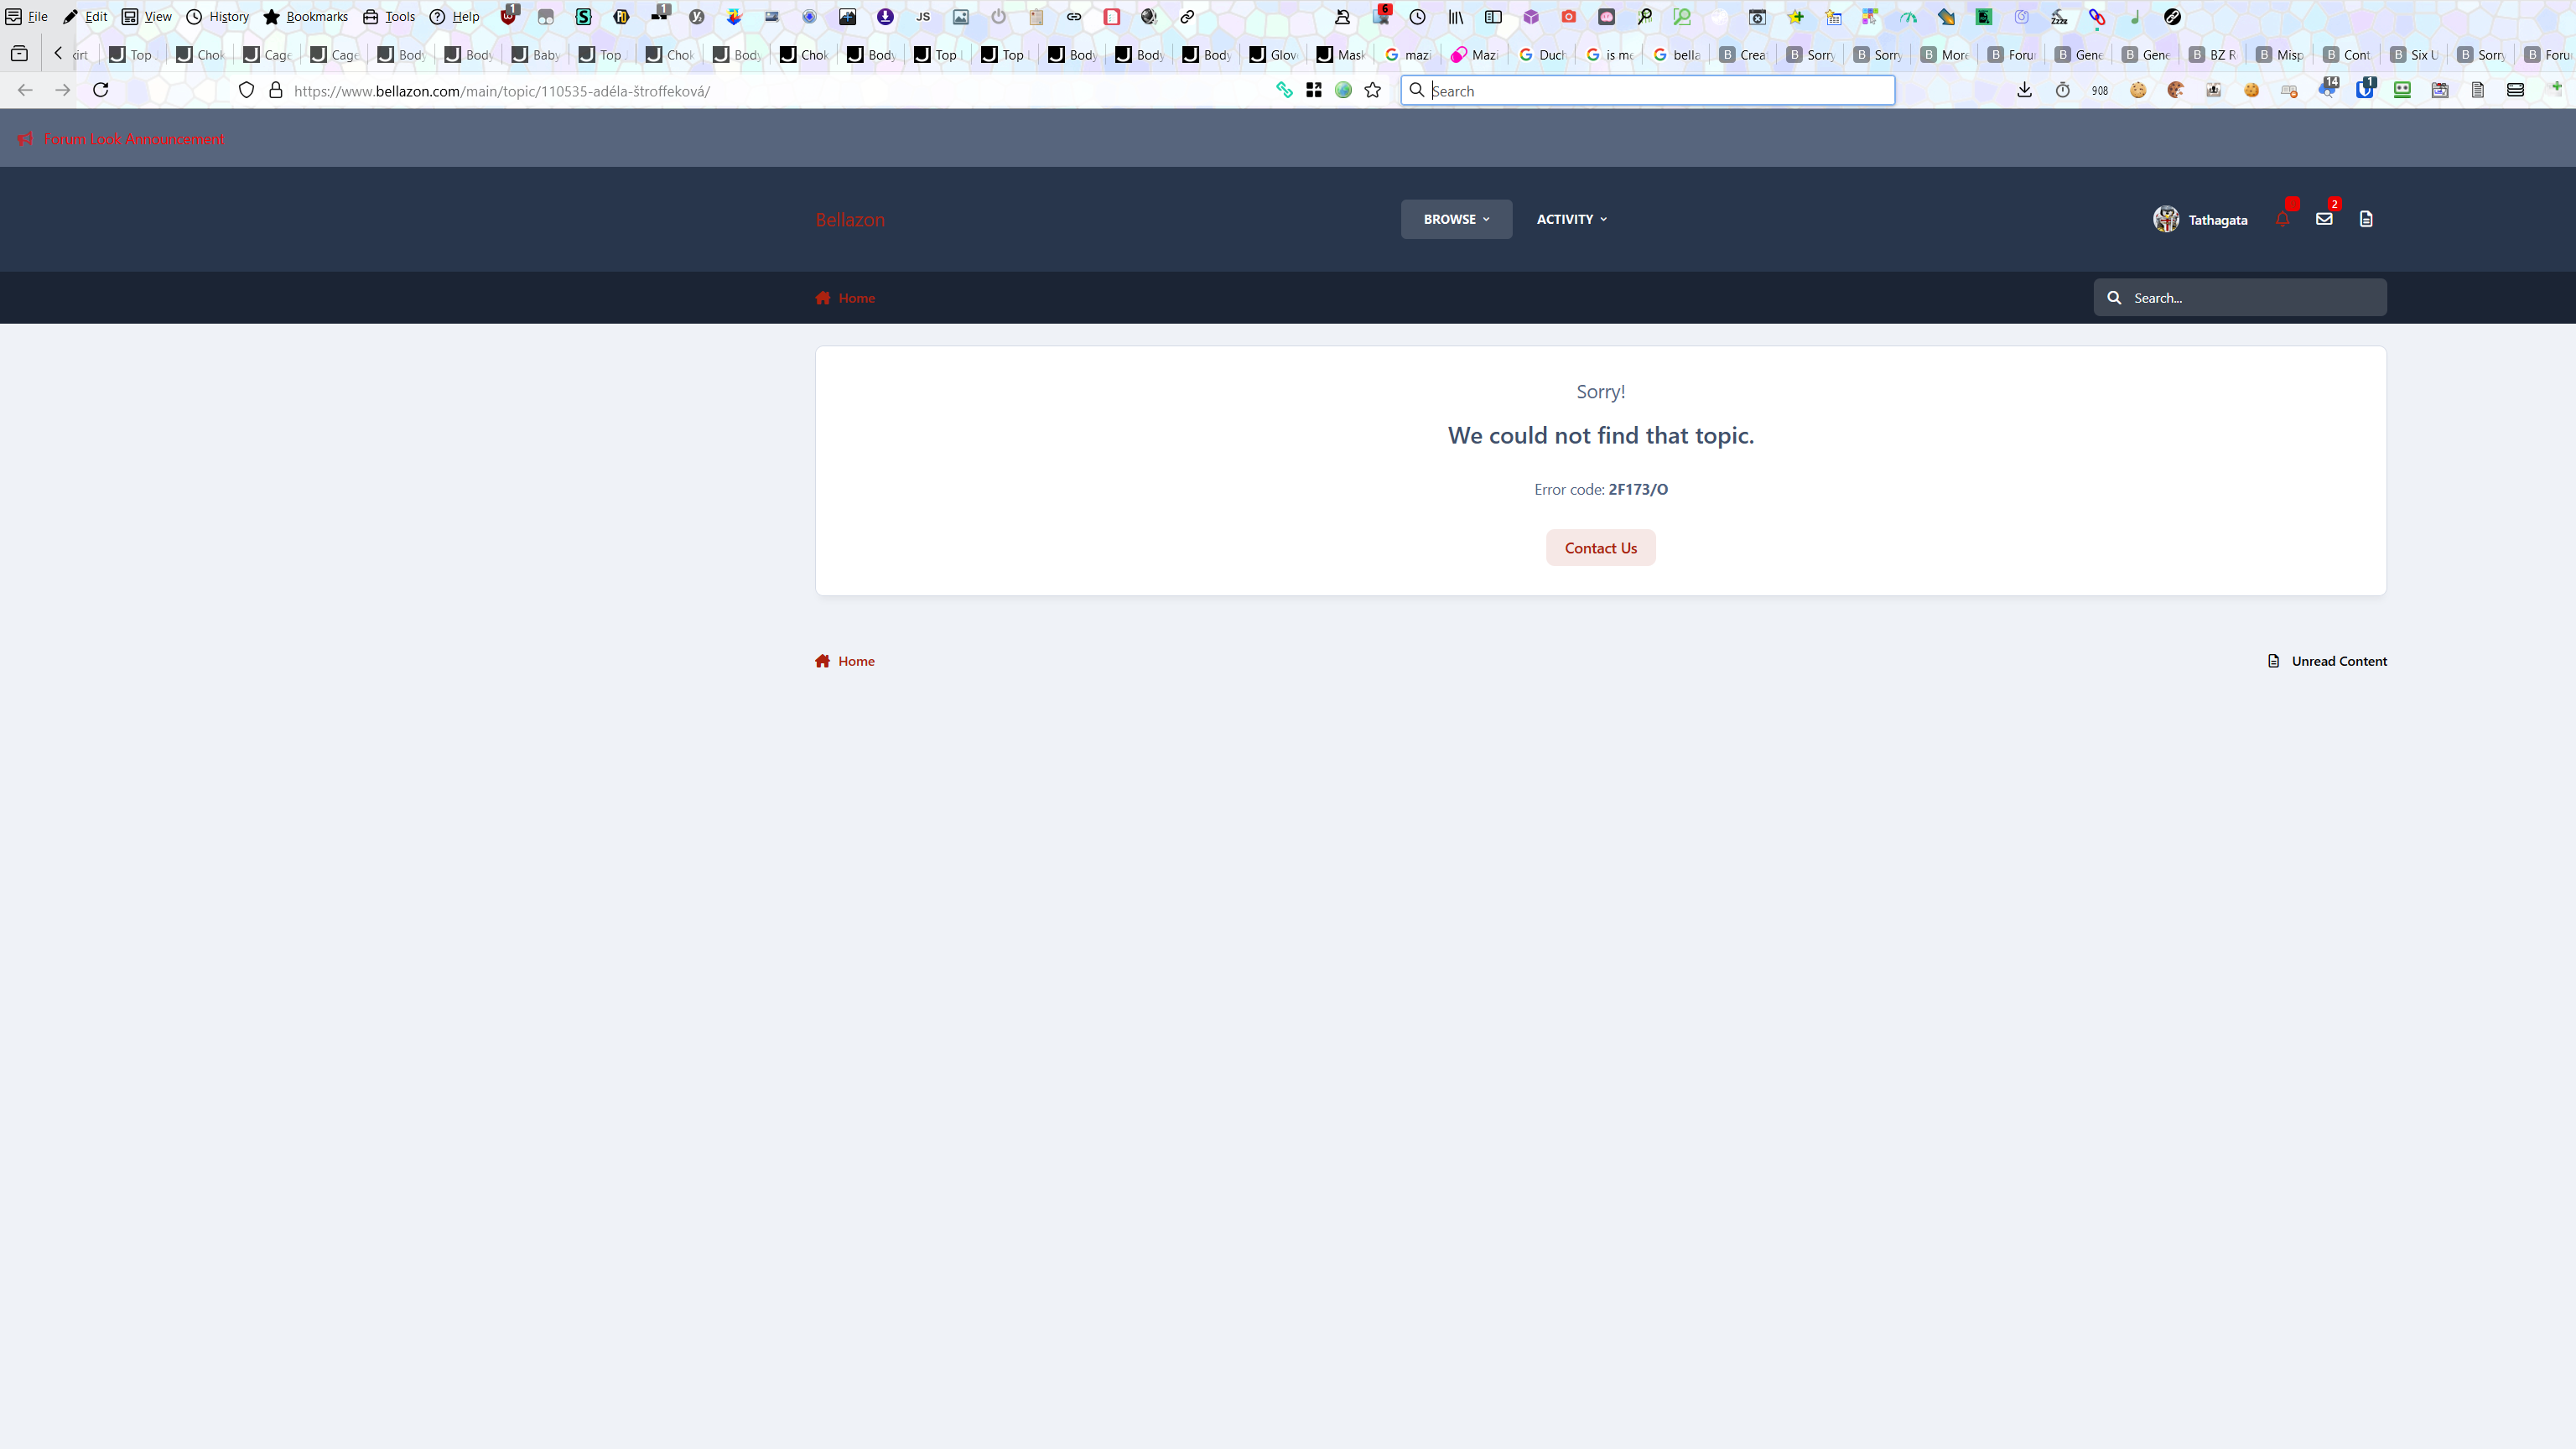The width and height of the screenshot is (2576, 1449).
Task: Click the Bellazon site logo link
Action: click(850, 220)
